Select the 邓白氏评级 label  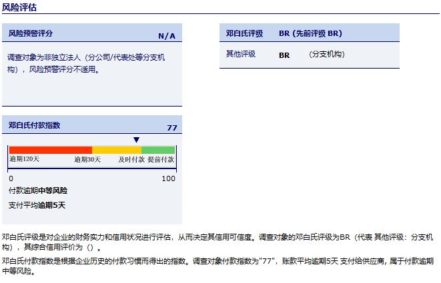tap(244, 33)
